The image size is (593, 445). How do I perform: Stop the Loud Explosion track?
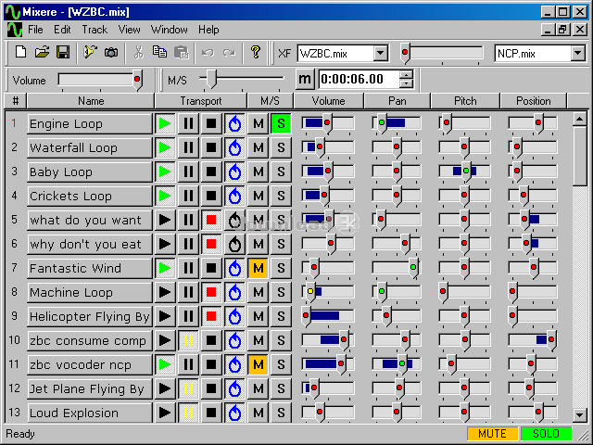(211, 413)
